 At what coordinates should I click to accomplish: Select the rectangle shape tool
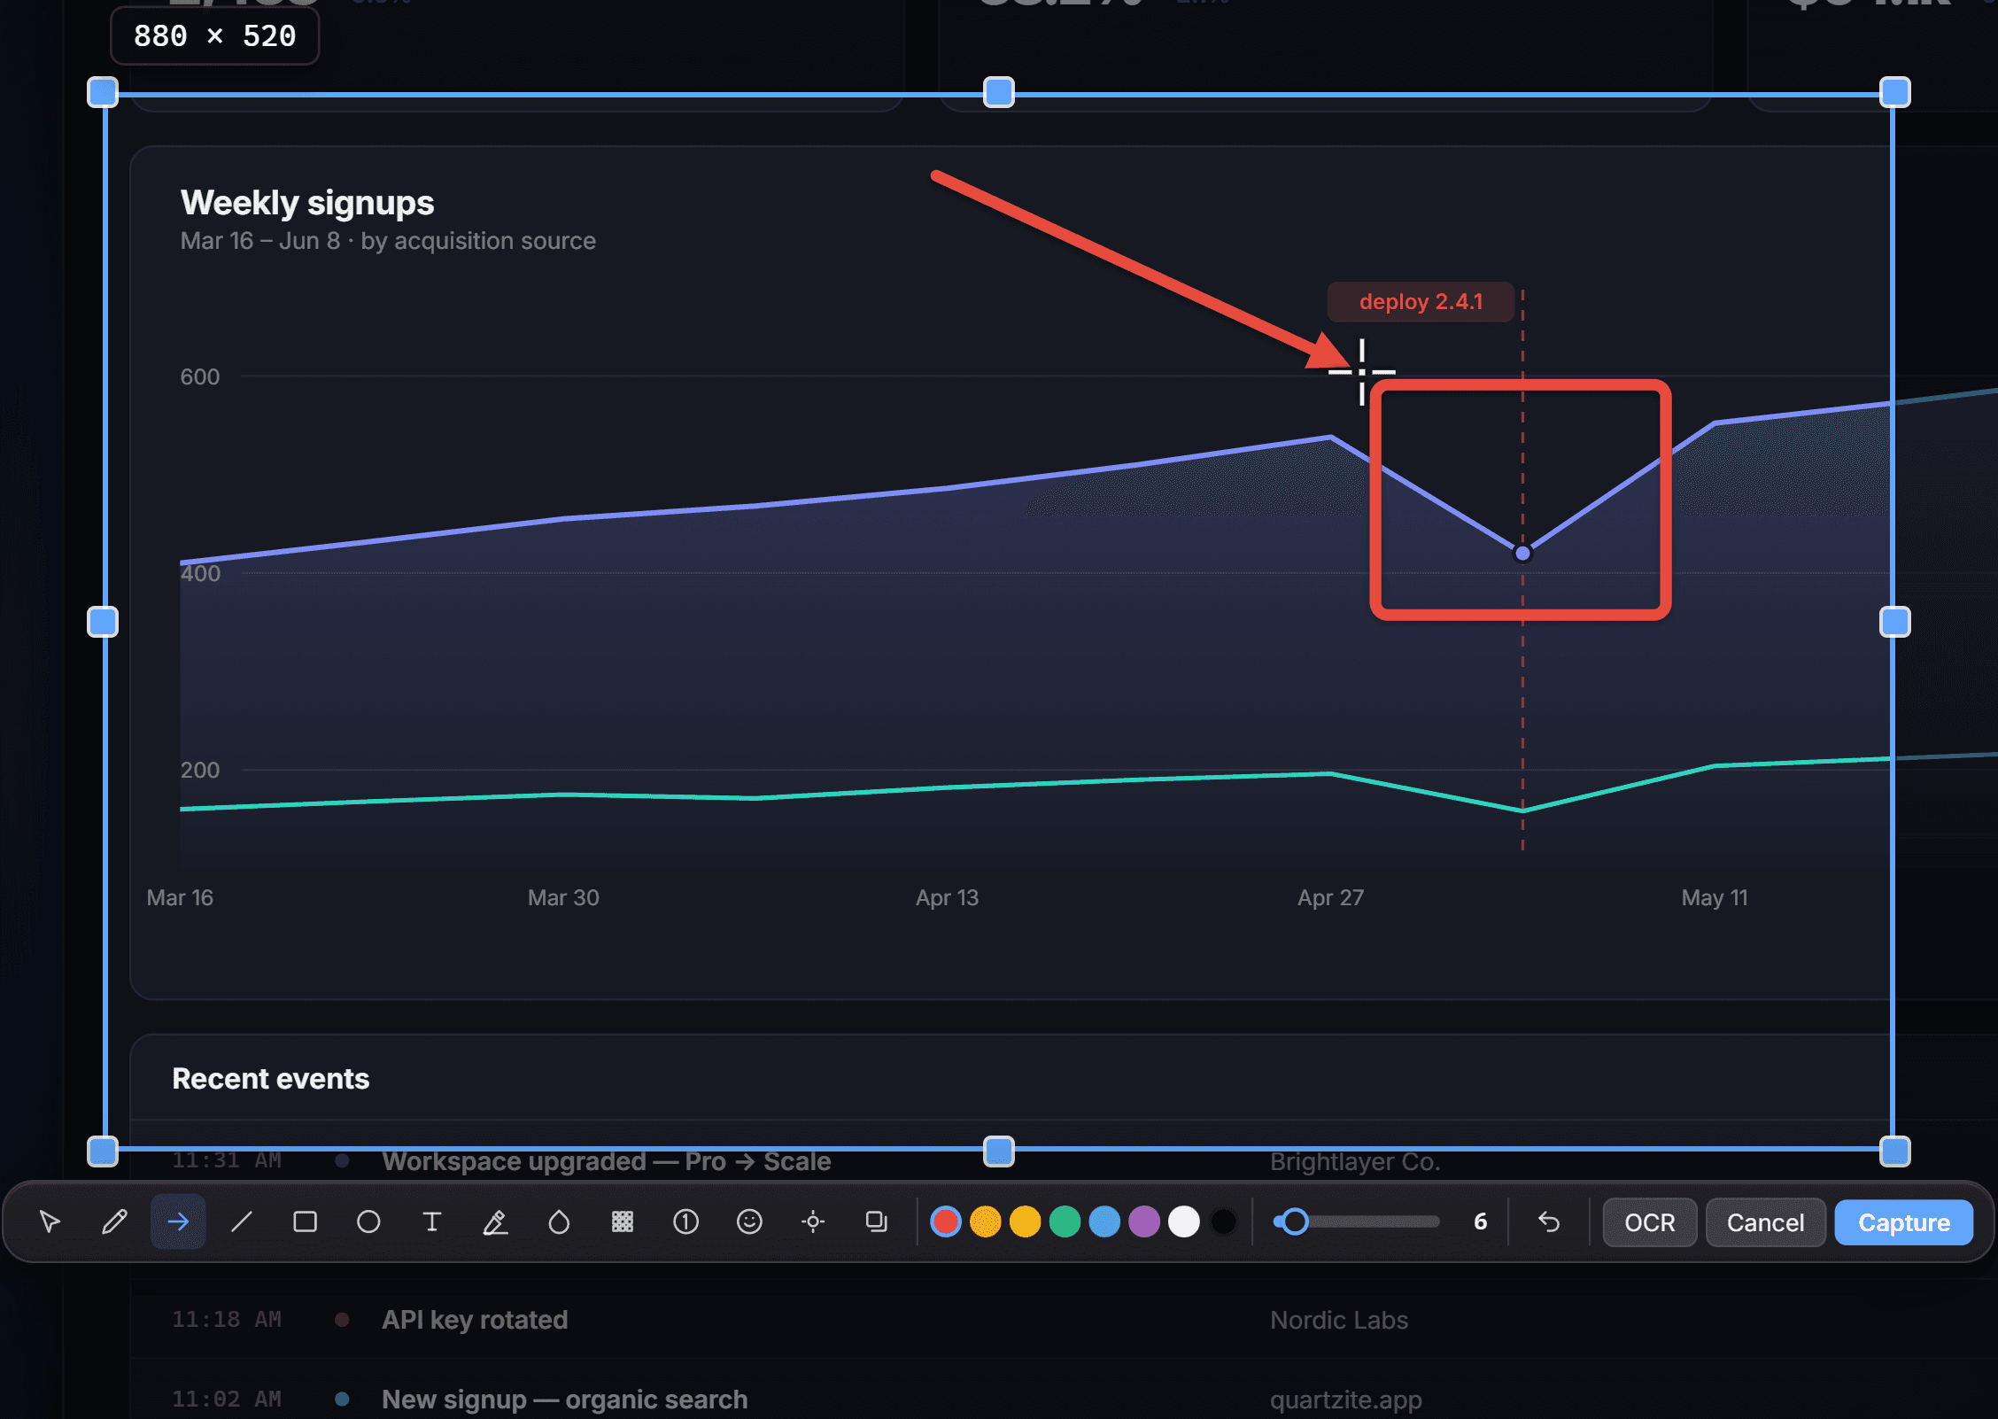pos(306,1222)
